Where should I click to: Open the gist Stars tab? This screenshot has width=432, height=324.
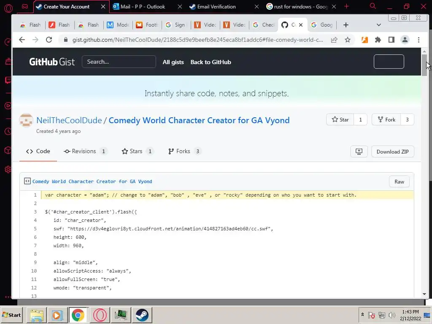pos(138,151)
